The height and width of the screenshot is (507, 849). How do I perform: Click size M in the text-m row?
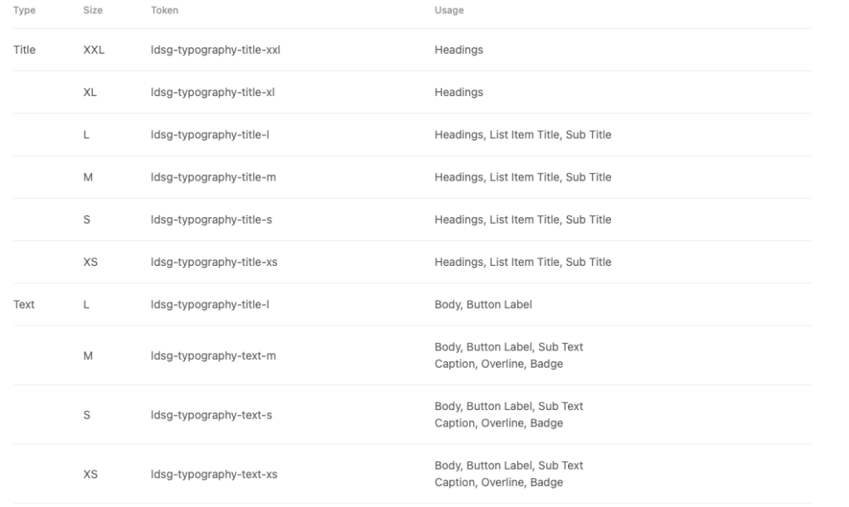(88, 355)
